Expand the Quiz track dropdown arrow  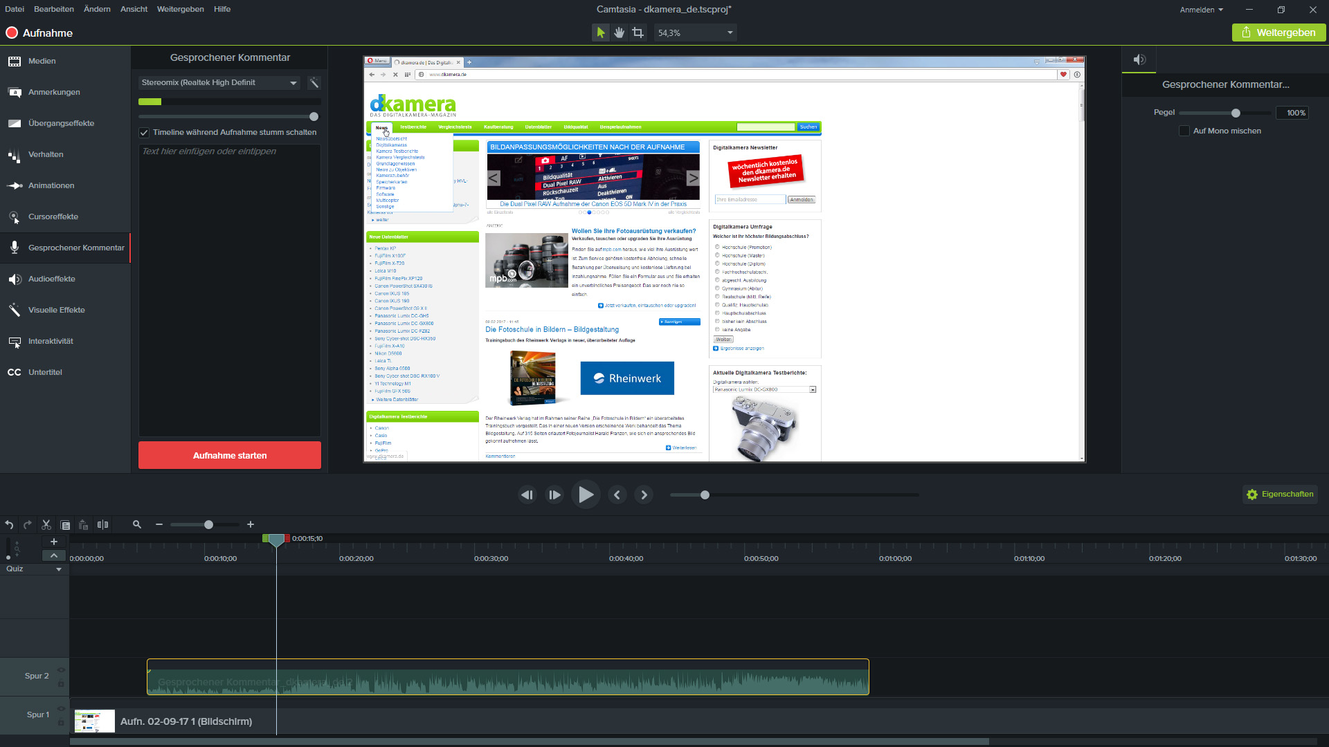point(59,569)
